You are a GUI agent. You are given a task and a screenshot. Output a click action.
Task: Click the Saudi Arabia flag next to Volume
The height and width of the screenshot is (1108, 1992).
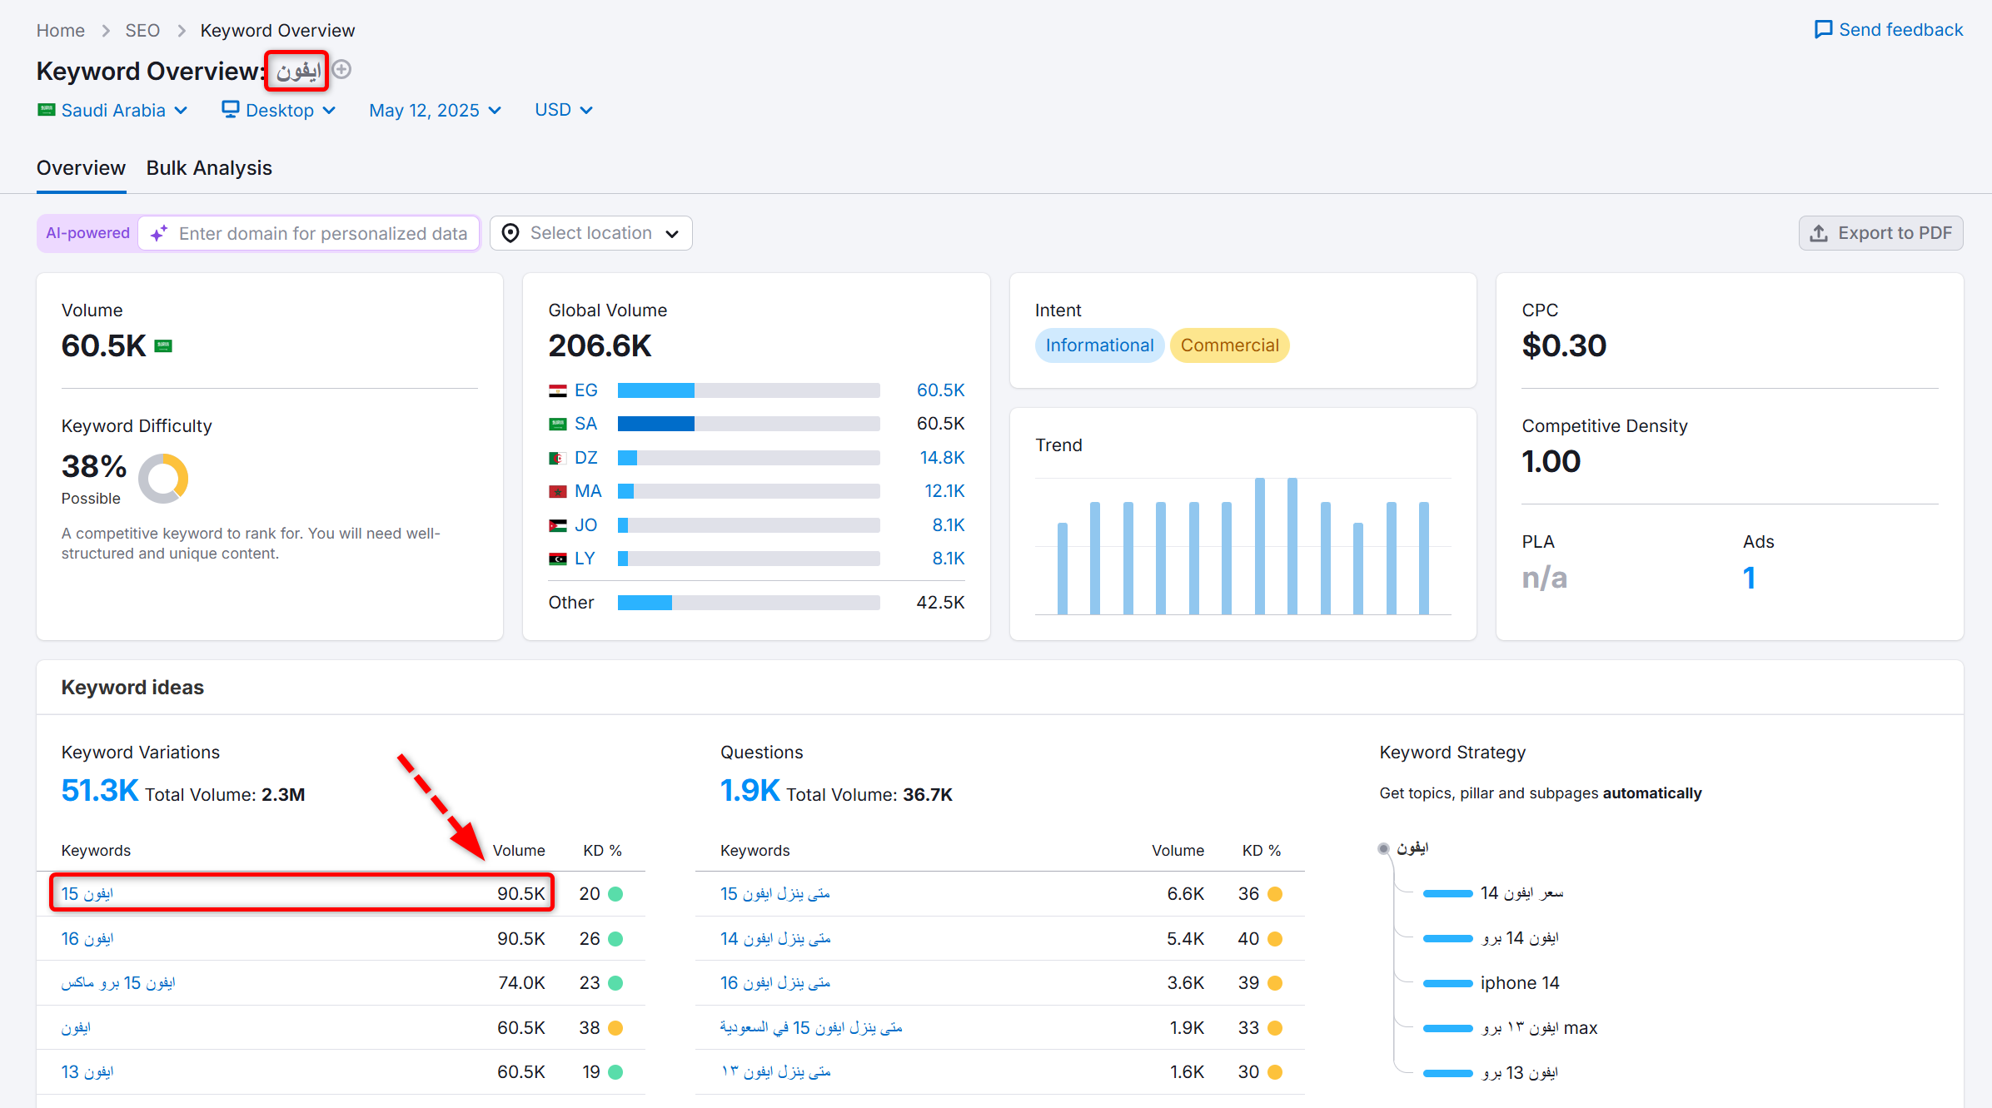[163, 346]
